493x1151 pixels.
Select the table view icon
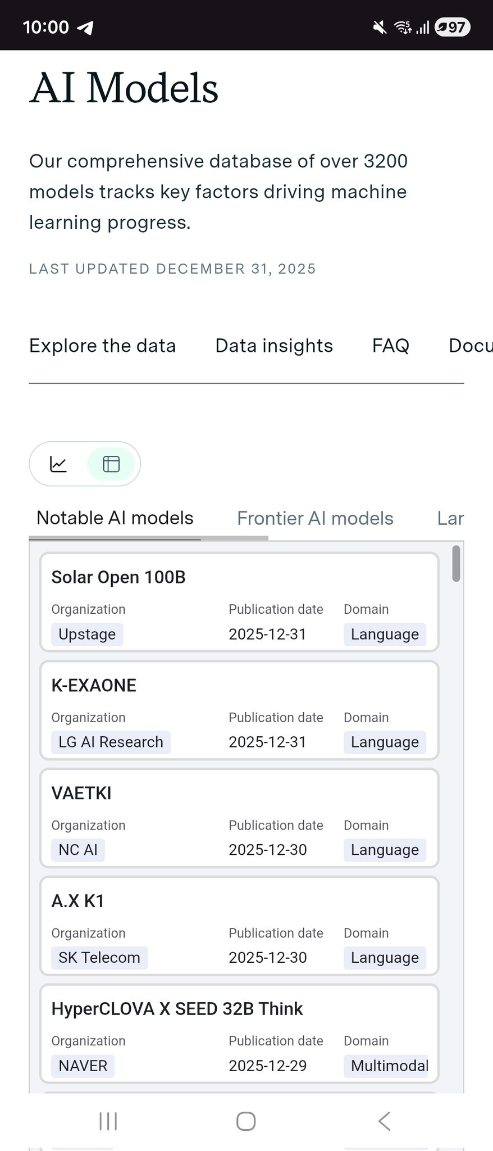(111, 464)
